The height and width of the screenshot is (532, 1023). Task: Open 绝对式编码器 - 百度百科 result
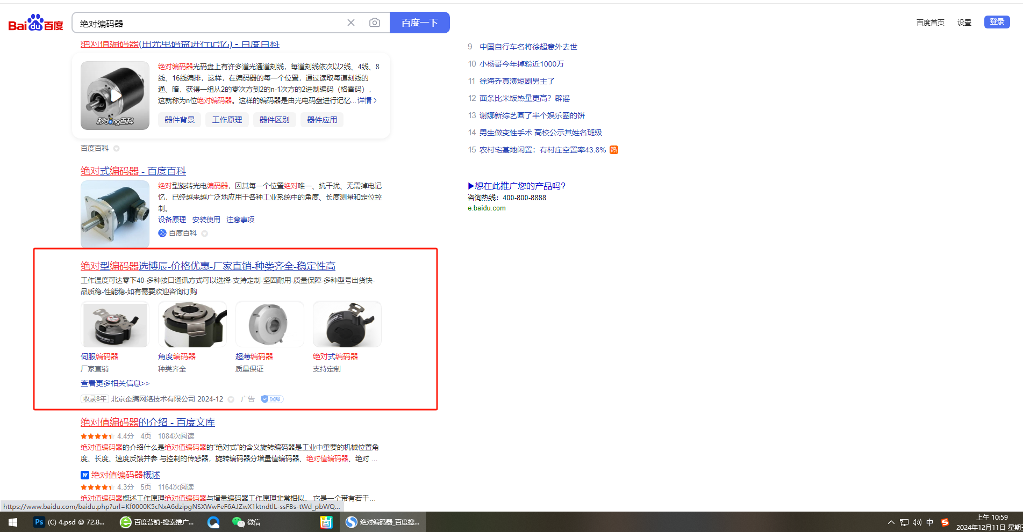click(x=133, y=171)
